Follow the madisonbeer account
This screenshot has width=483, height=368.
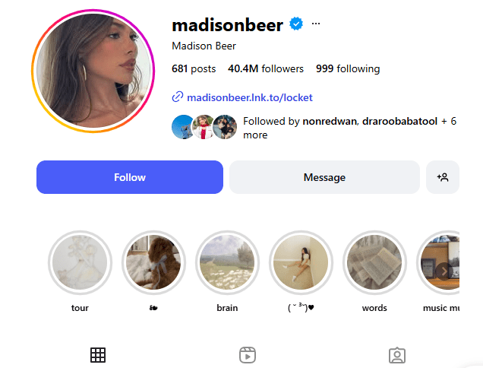click(x=130, y=177)
